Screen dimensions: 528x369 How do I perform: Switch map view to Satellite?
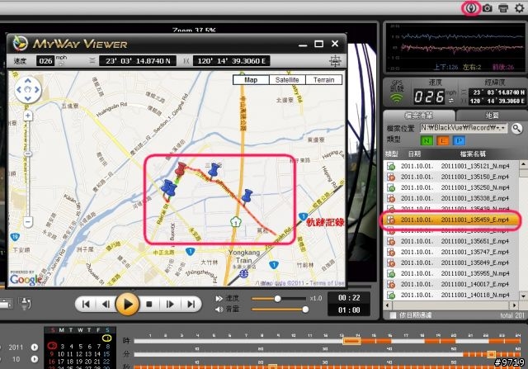click(x=287, y=80)
